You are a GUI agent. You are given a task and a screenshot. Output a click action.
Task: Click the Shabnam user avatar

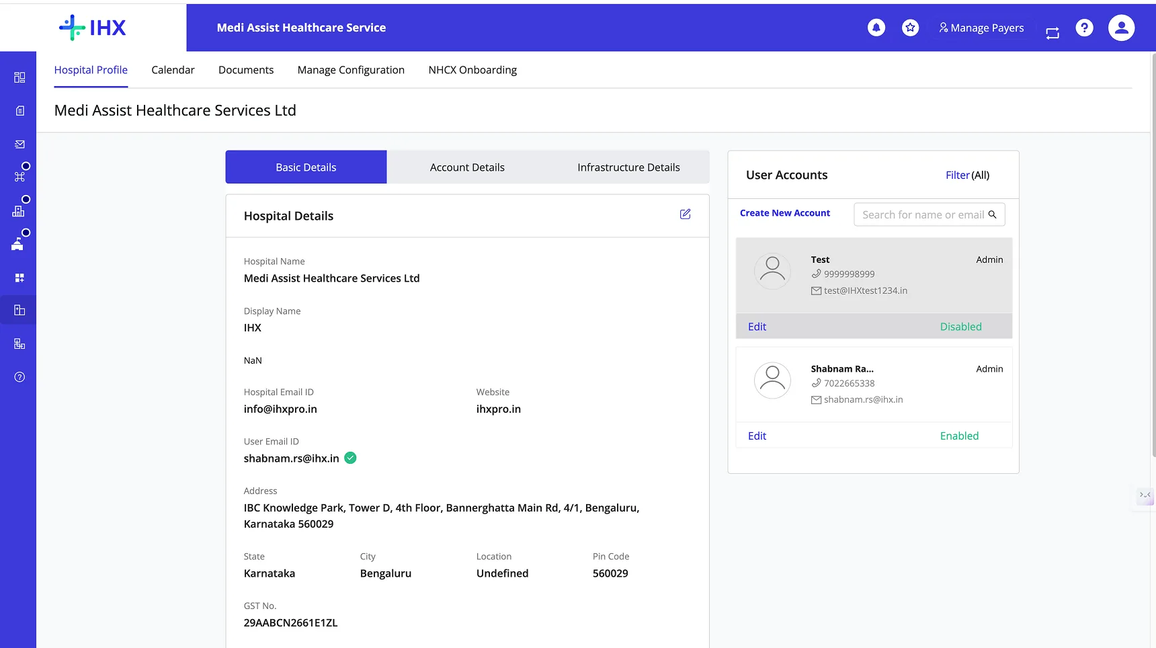pos(772,380)
